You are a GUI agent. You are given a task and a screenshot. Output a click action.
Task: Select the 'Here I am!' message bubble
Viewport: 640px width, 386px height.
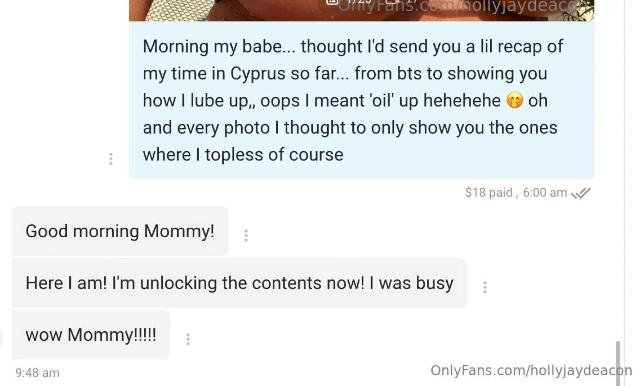click(x=239, y=283)
